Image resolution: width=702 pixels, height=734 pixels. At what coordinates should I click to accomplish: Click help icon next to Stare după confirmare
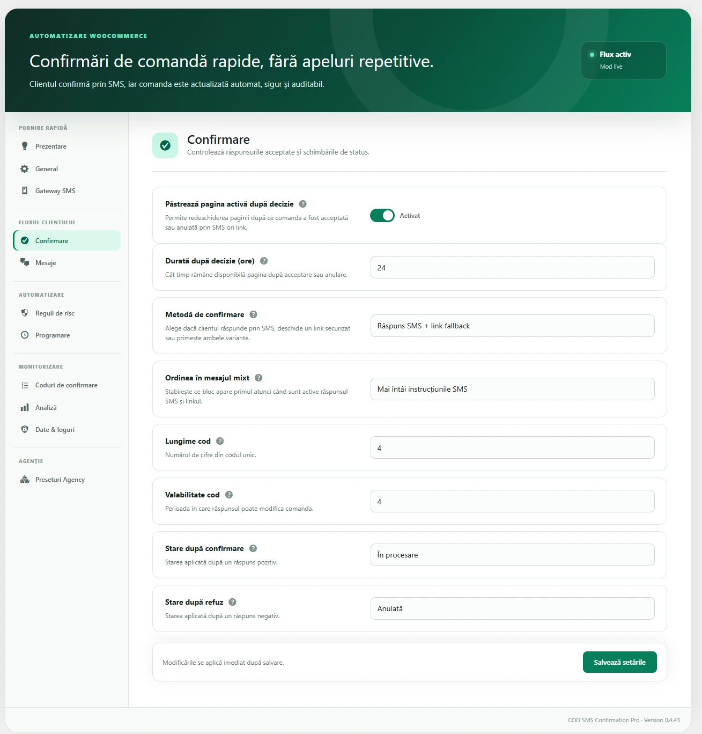(253, 548)
